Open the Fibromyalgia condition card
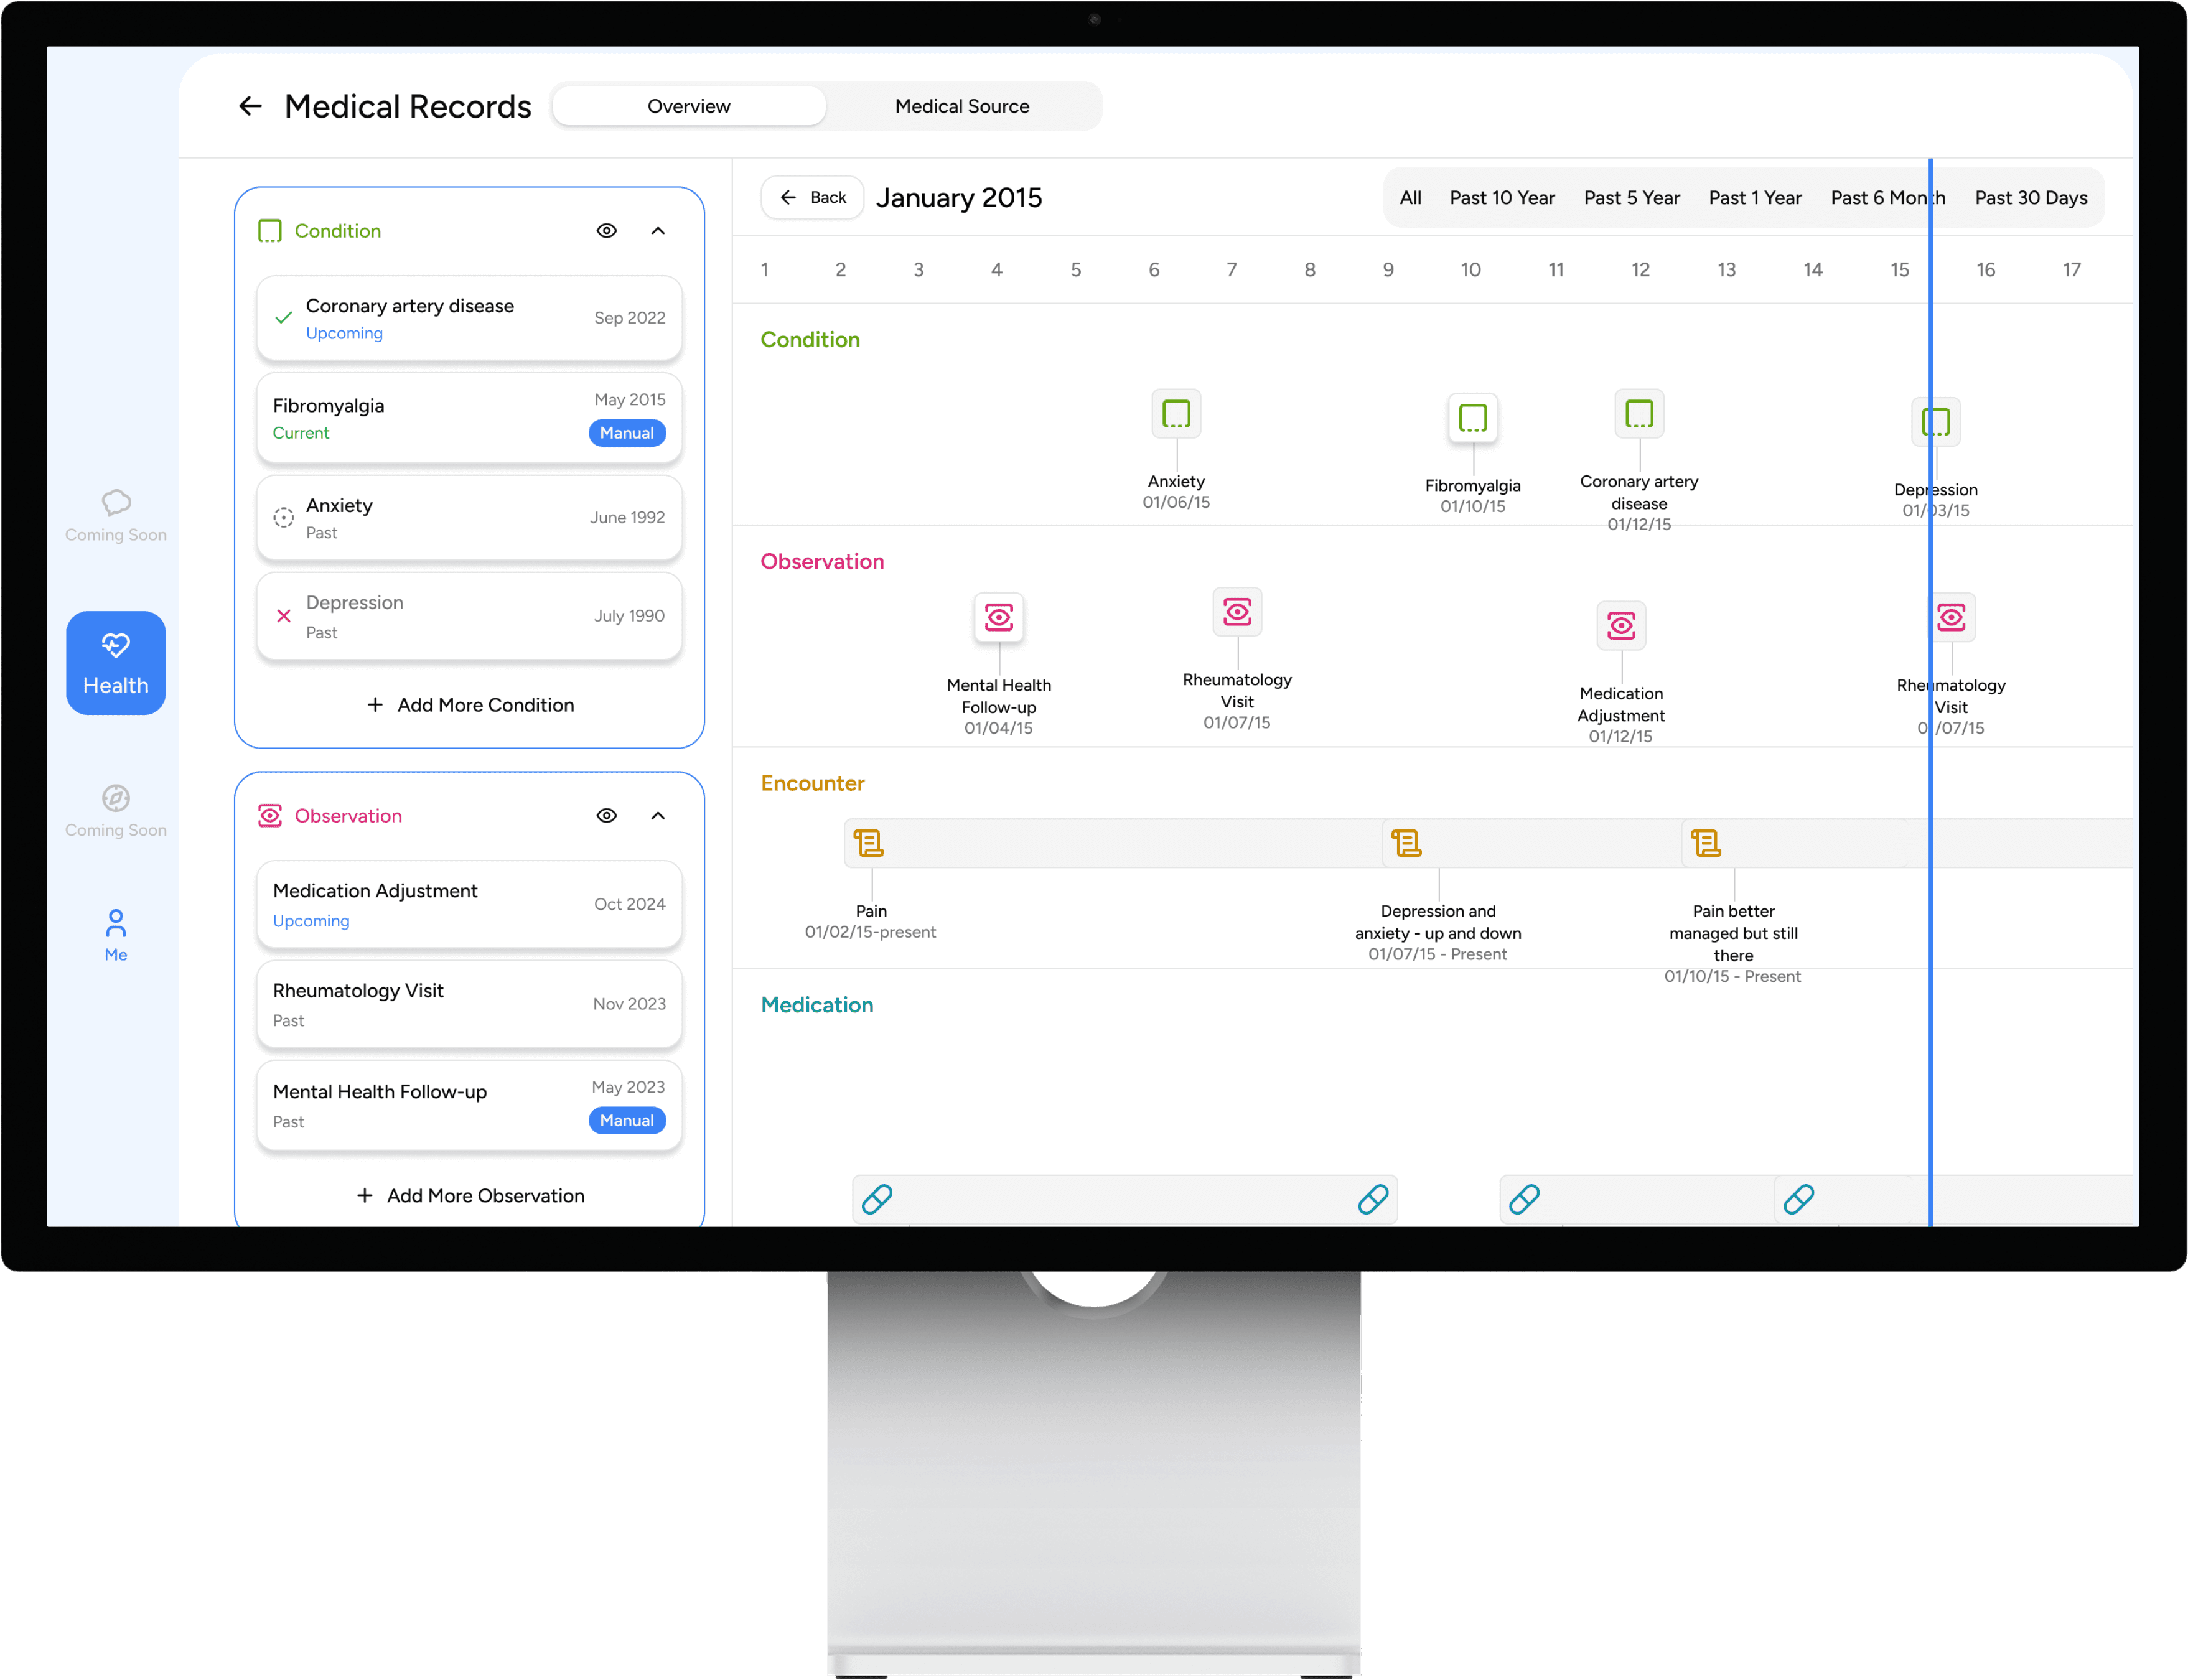The image size is (2188, 1680). pyautogui.click(x=468, y=418)
